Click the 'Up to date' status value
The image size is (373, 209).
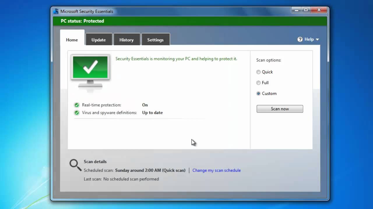(x=152, y=113)
